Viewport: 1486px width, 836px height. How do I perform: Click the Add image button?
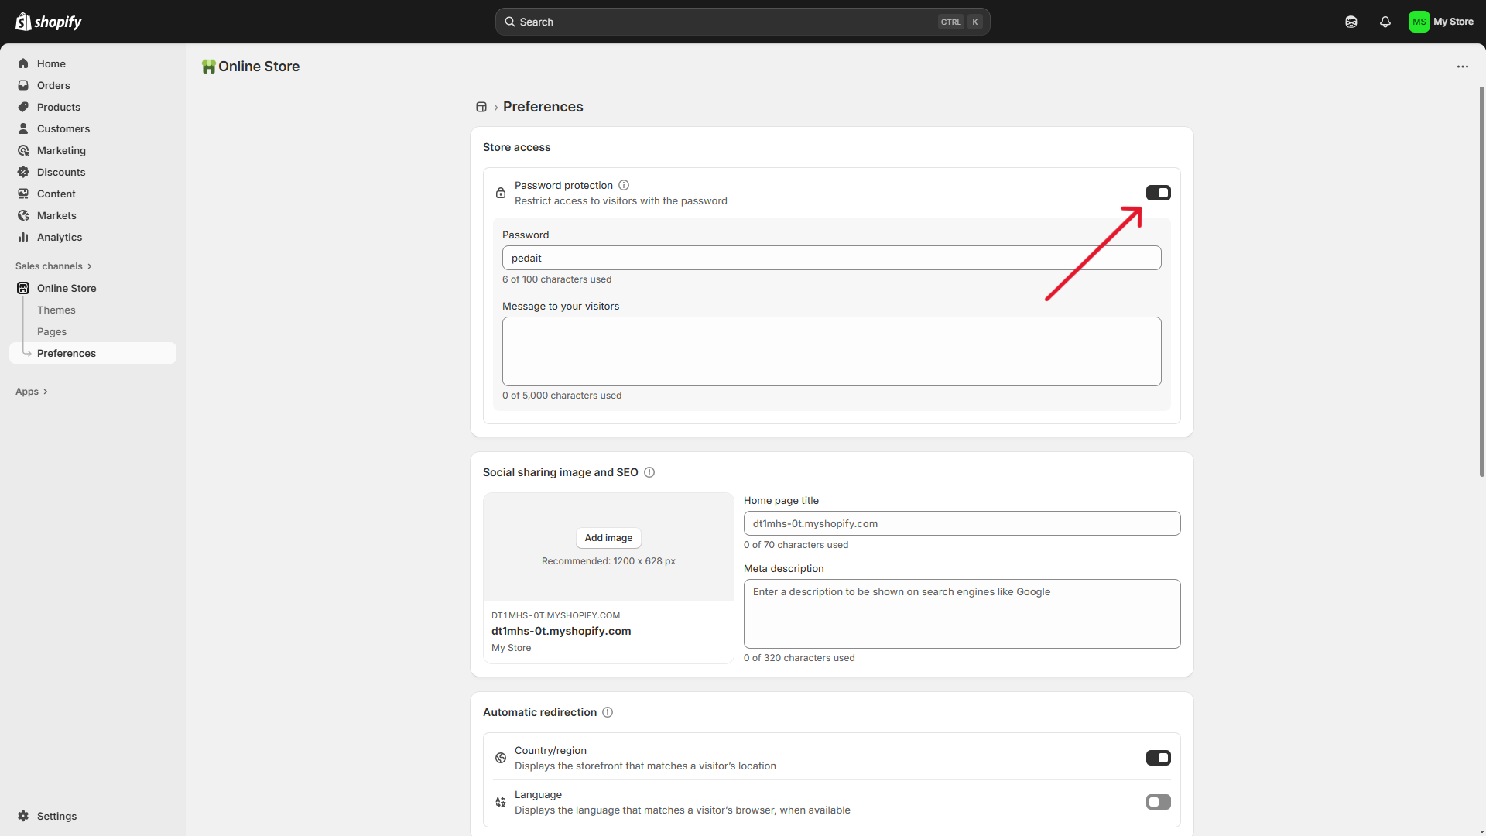(x=608, y=538)
